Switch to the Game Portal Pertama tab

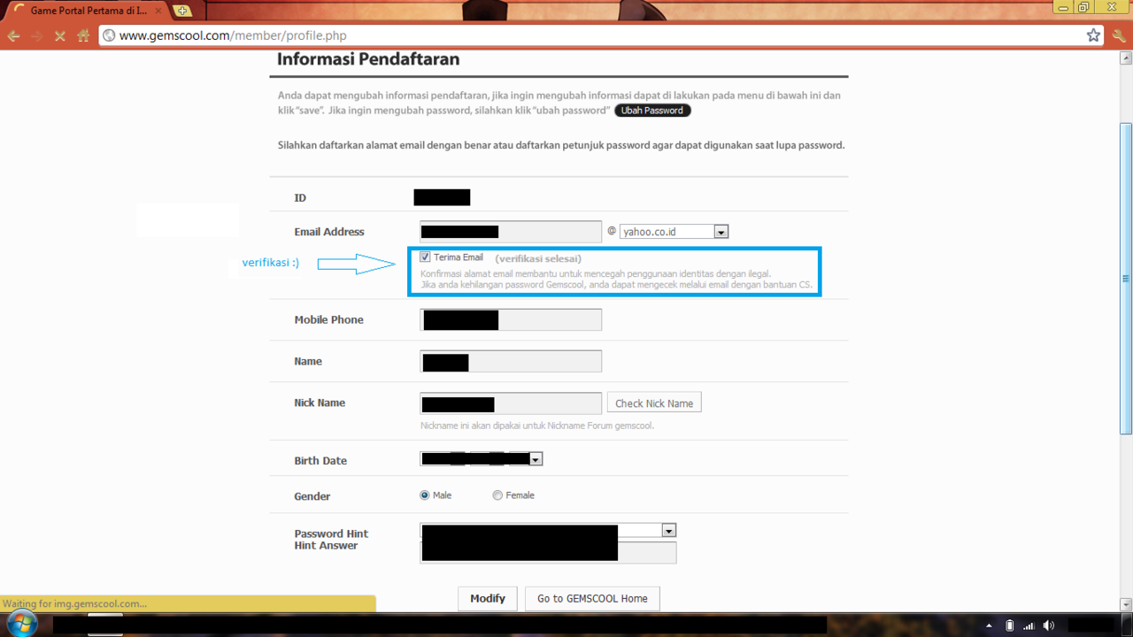[x=89, y=11]
